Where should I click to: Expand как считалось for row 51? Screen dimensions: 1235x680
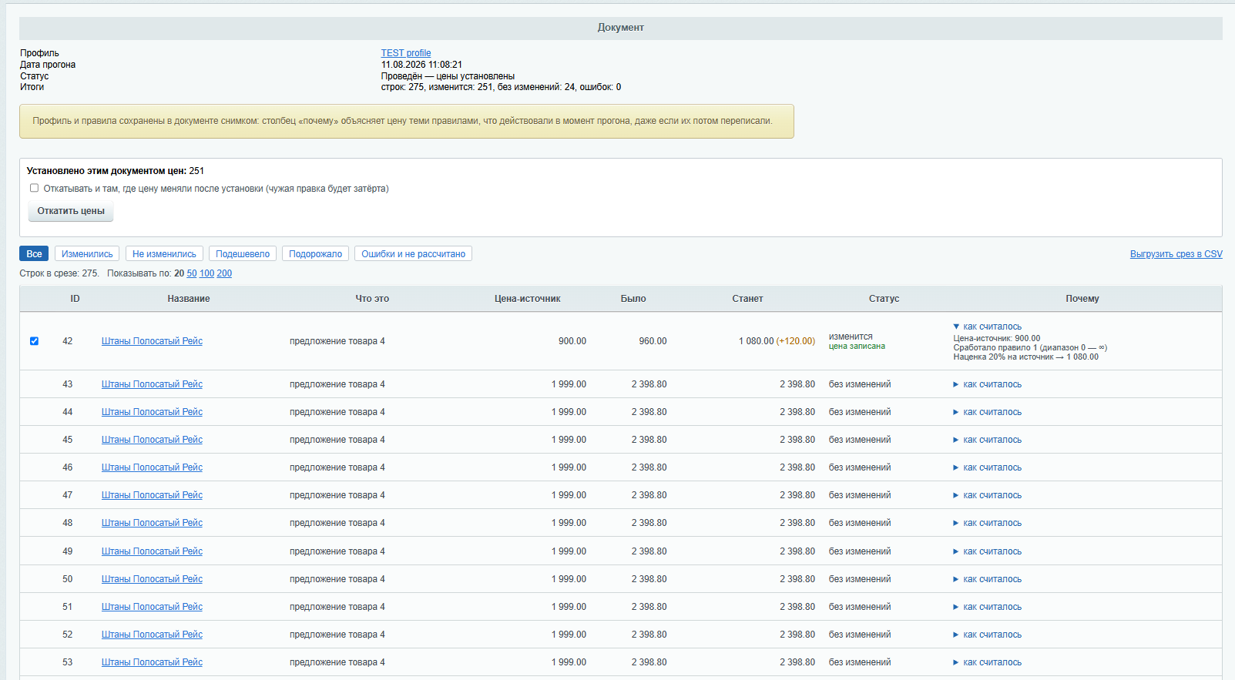988,607
